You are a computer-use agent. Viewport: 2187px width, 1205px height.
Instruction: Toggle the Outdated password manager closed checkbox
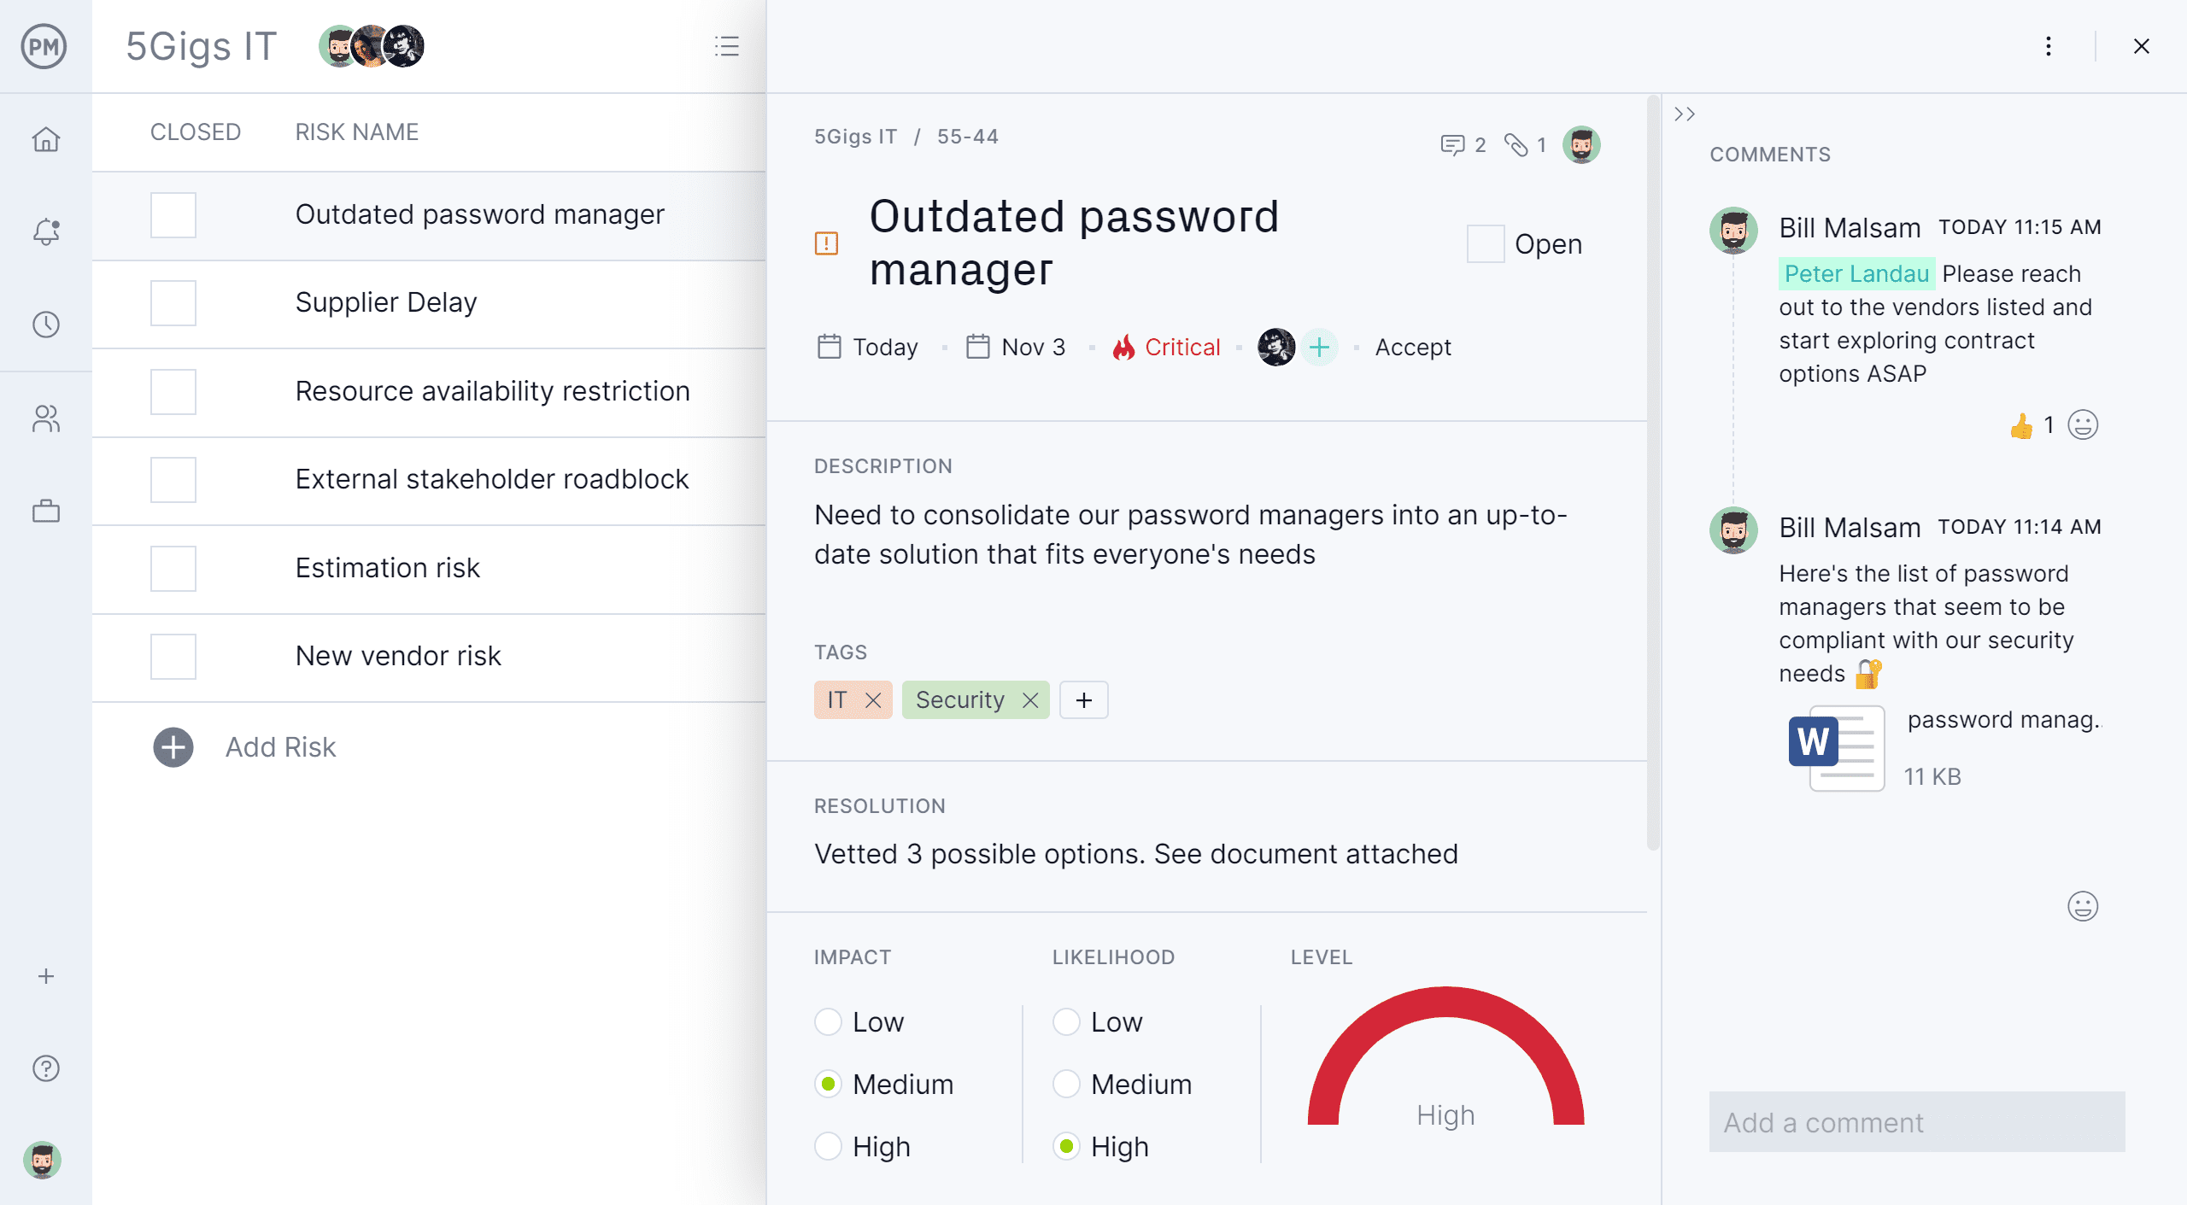click(x=173, y=215)
